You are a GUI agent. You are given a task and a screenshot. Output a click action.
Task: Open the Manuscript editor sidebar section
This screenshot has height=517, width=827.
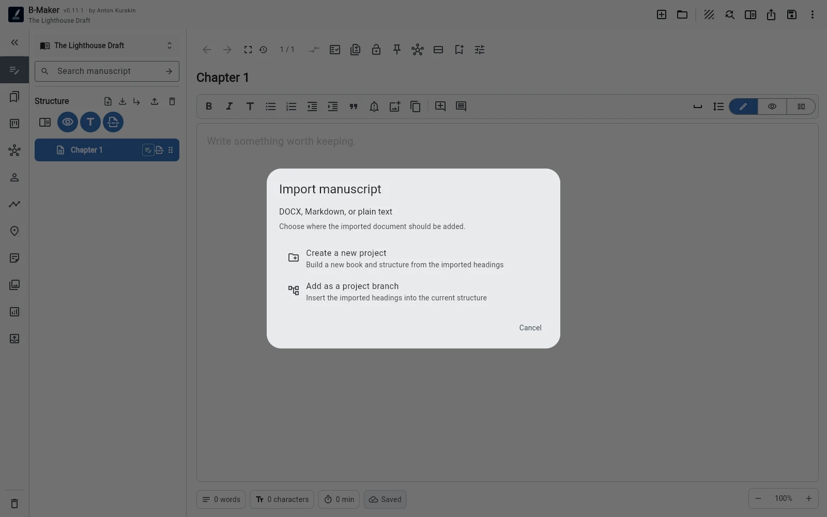coord(14,70)
